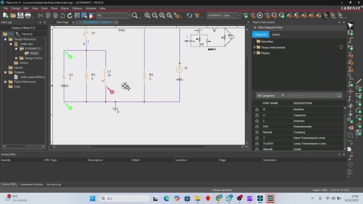
Task: Open the Design menu
Action: [16, 8]
